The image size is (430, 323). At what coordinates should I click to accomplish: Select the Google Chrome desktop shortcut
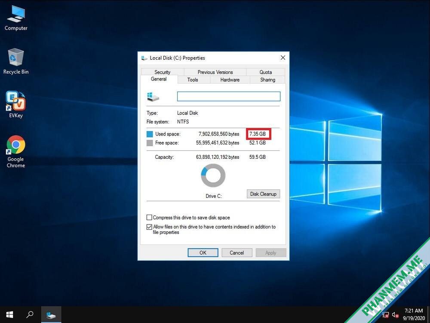click(x=16, y=152)
